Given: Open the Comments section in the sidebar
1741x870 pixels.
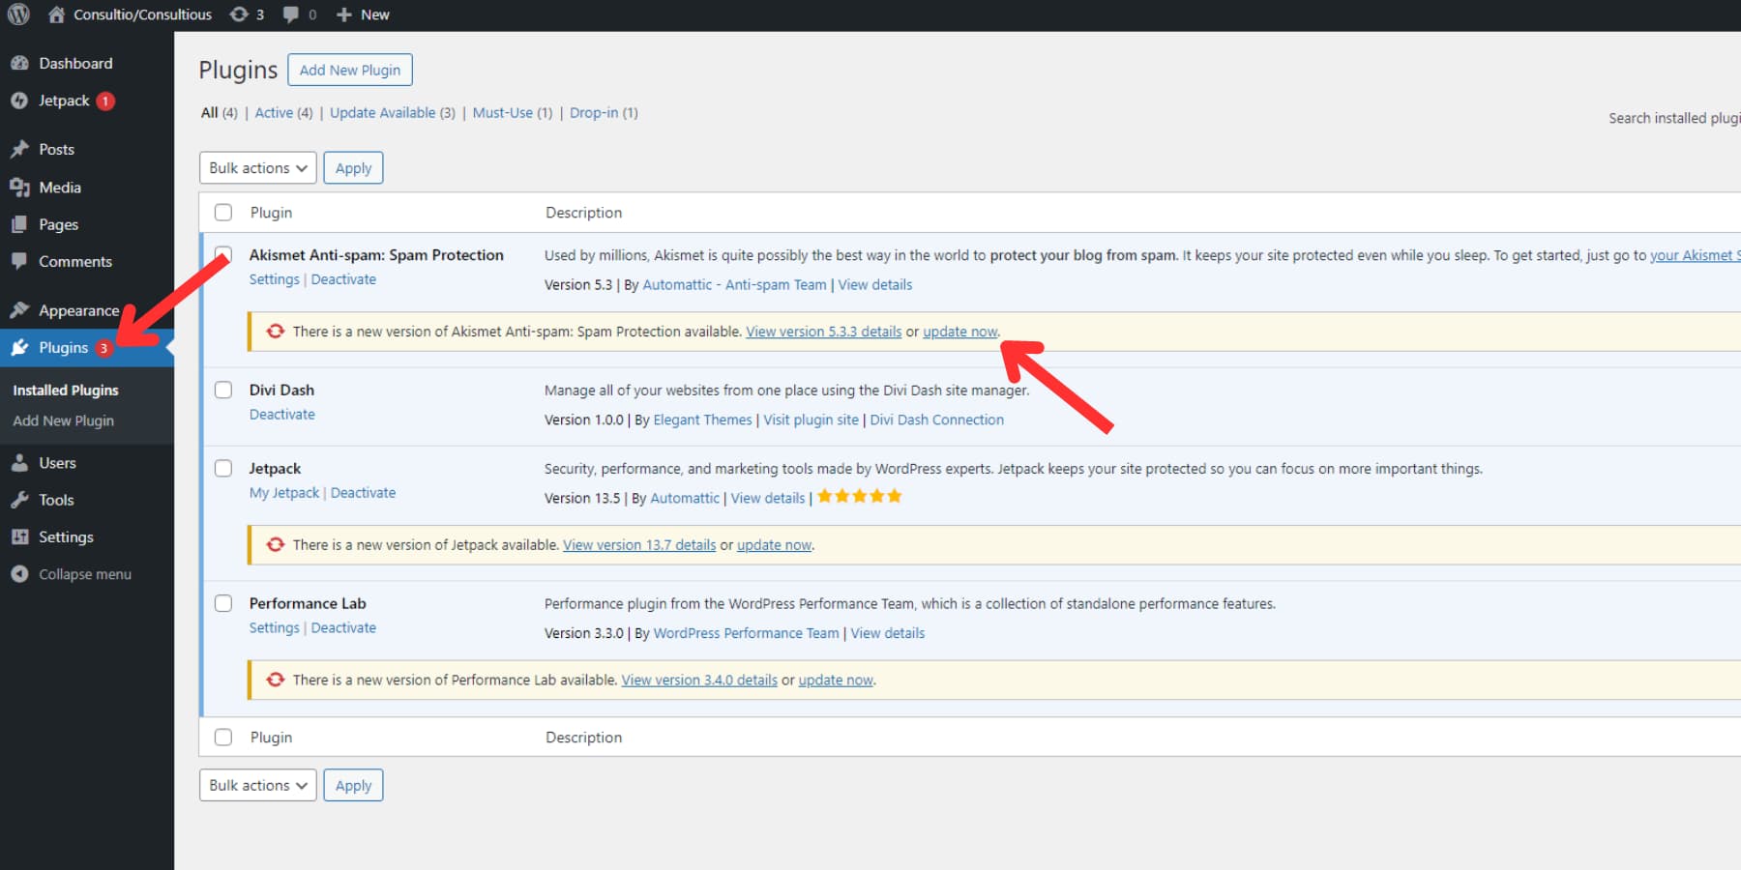Looking at the screenshot, I should [x=77, y=261].
